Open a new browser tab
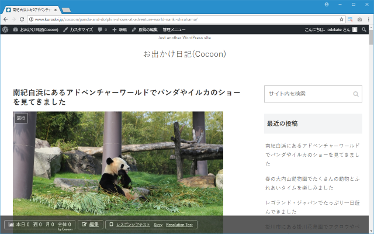Screen dimensions: 374x234 pos(66,10)
